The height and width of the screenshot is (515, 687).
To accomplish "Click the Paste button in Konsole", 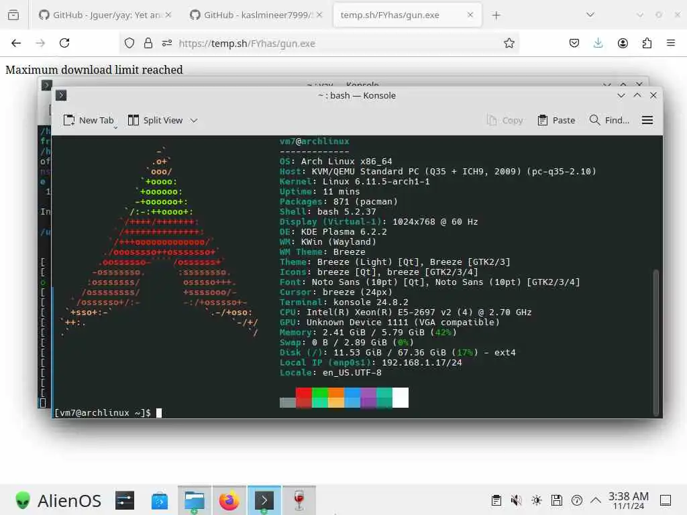I will [556, 120].
